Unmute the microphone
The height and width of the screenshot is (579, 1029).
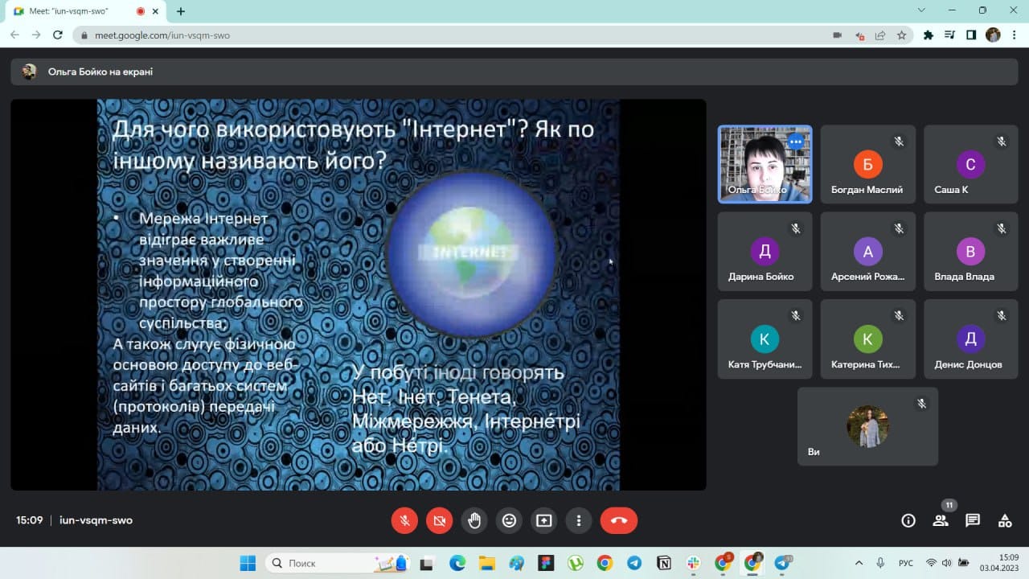404,520
